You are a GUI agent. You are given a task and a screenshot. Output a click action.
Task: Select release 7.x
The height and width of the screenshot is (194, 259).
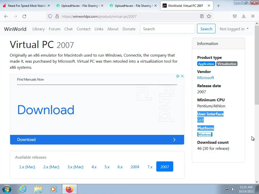[150, 167]
